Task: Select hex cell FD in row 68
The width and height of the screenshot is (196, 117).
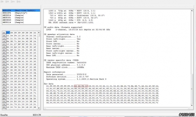Action: (35, 70)
